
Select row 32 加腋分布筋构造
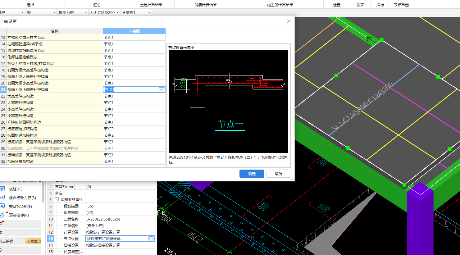click(55, 161)
